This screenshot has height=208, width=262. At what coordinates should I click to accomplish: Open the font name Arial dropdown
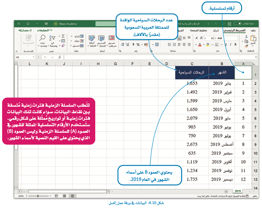click(215, 38)
